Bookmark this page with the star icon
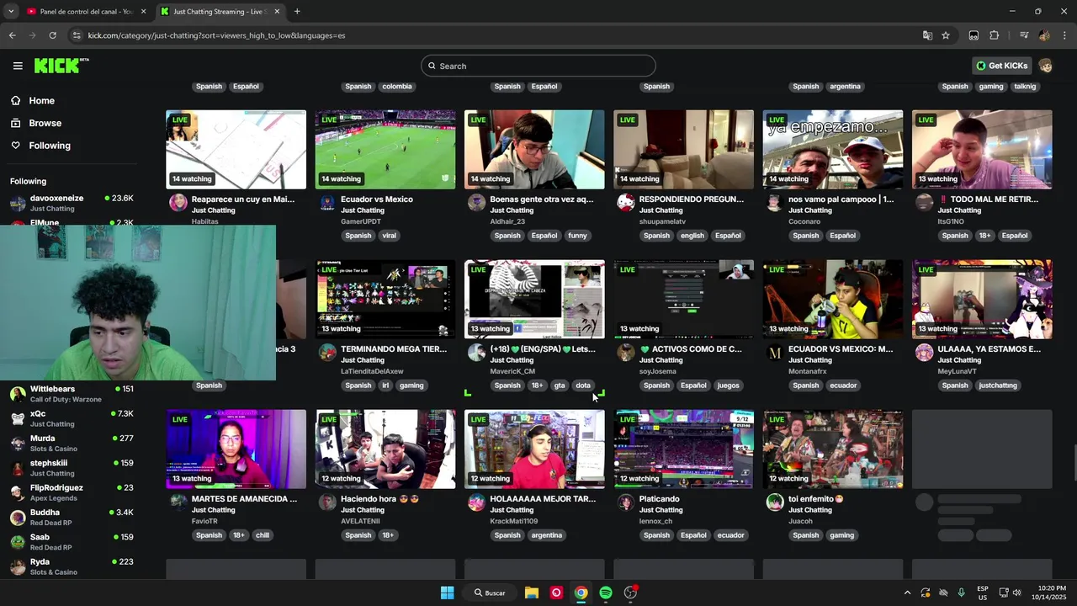Viewport: 1077px width, 606px height. 946,35
